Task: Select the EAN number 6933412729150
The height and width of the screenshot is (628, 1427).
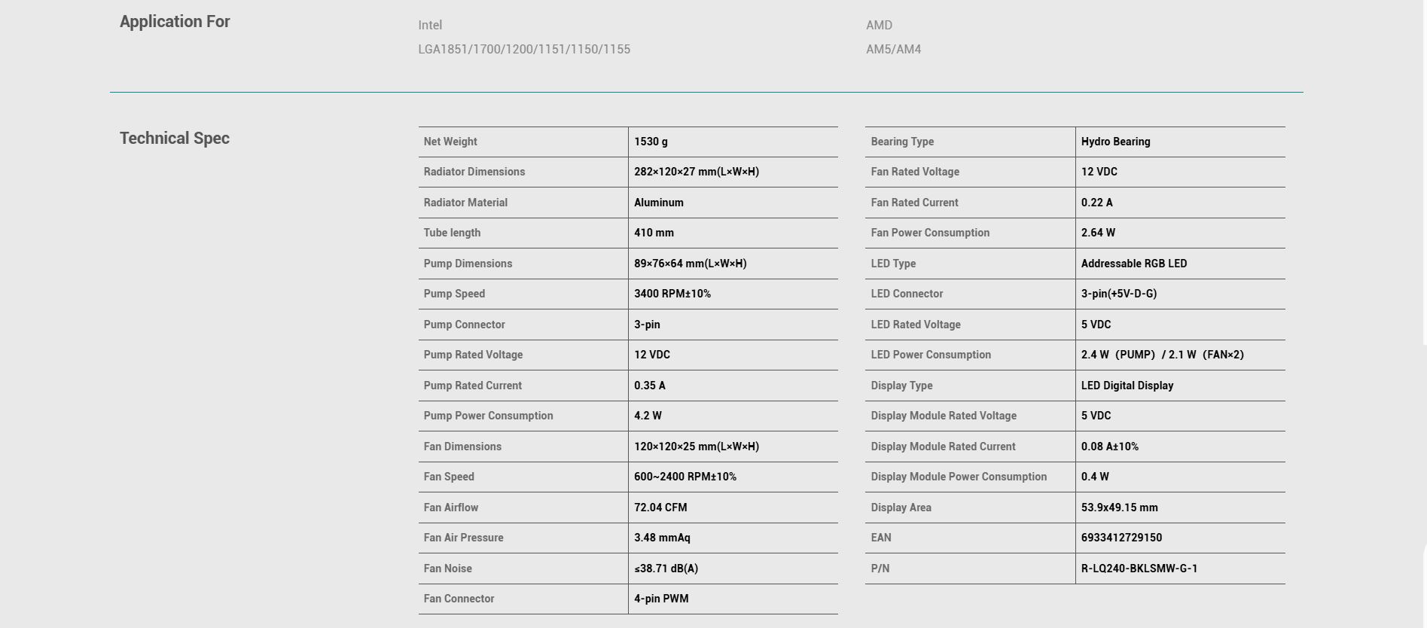Action: [x=1121, y=538]
